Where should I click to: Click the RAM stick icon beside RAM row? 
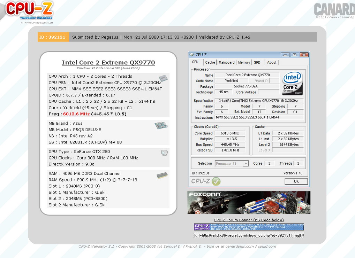(162, 175)
